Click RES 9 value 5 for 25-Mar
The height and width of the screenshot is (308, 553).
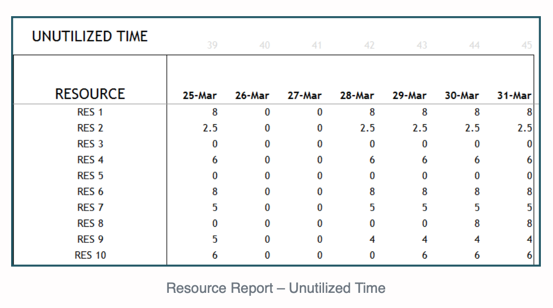click(x=215, y=239)
